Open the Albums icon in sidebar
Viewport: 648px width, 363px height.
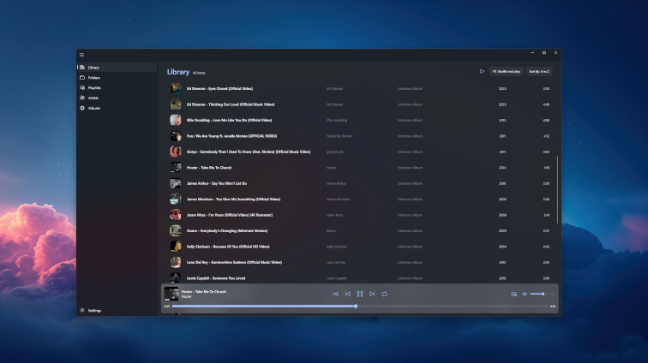coord(83,109)
